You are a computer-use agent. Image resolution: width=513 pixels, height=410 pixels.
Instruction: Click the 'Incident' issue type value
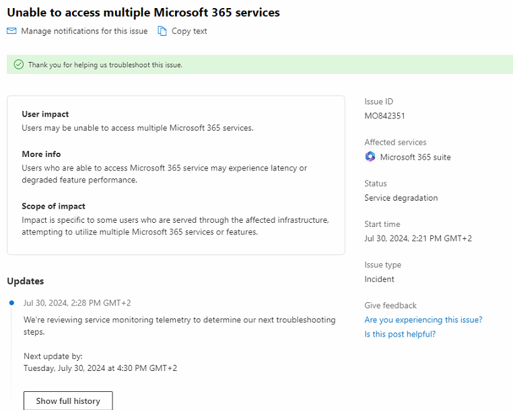(379, 279)
